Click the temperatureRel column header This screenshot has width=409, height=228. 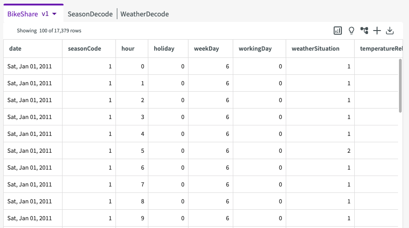tap(379, 48)
